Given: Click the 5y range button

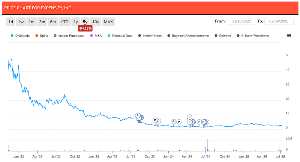Looking at the screenshot, I should (x=85, y=22).
